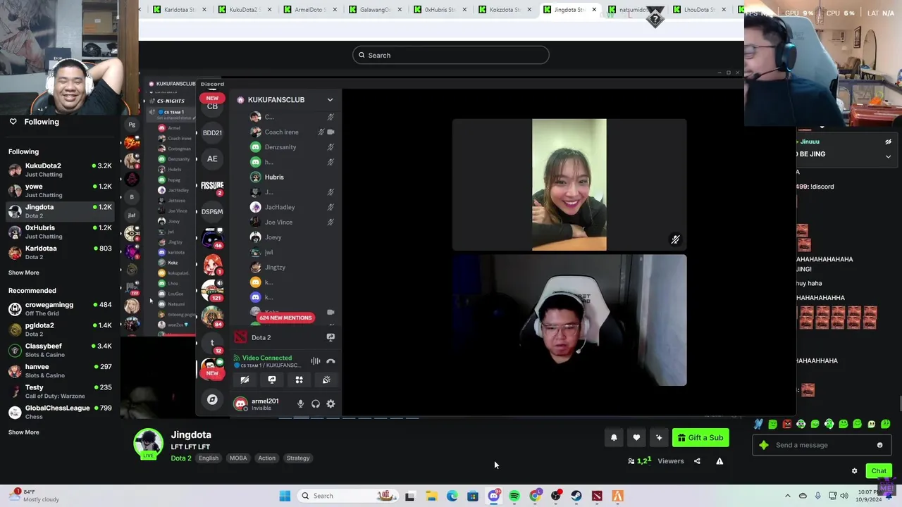902x507 pixels.
Task: Show hidden system tray icons
Action: [788, 496]
